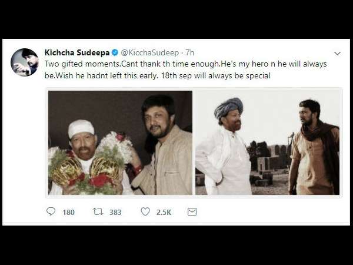Click the retweet arrows icon
This screenshot has height=265, width=353.
[98, 211]
